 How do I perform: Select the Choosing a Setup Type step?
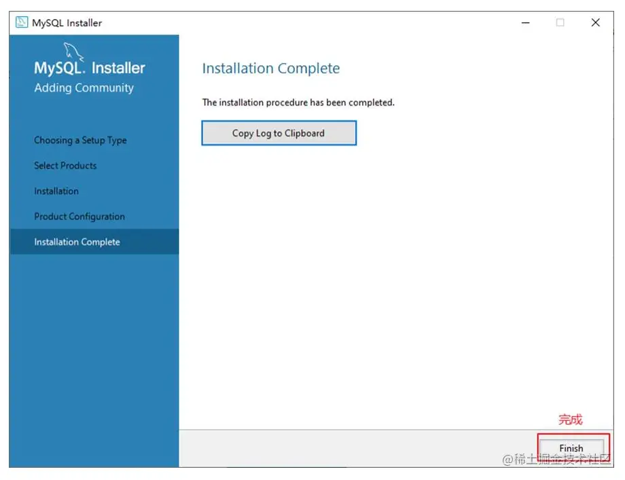pos(80,141)
